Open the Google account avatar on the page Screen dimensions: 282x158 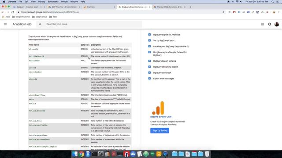(x=277, y=24)
